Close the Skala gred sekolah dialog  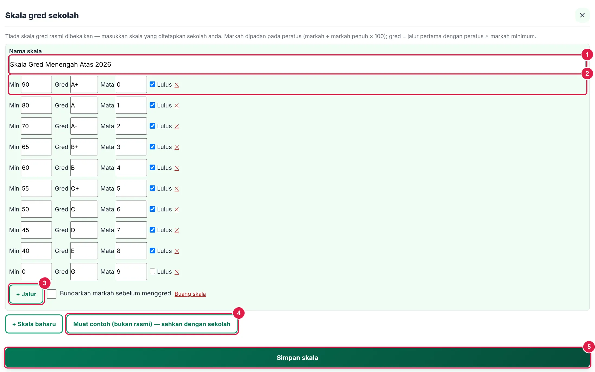point(582,15)
